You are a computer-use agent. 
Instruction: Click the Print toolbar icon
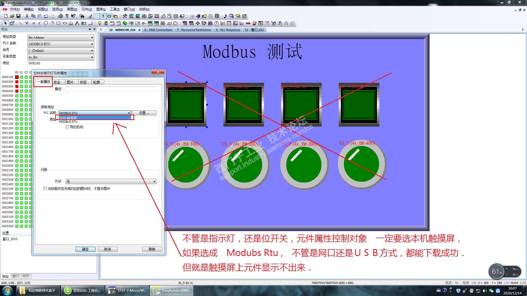[61, 16]
